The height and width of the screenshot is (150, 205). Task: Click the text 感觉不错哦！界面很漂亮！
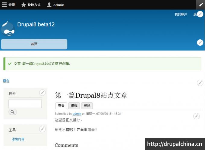coord(76,130)
